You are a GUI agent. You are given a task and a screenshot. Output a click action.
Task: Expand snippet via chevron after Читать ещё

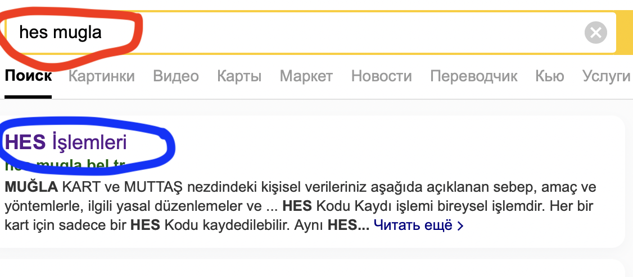[x=460, y=226]
